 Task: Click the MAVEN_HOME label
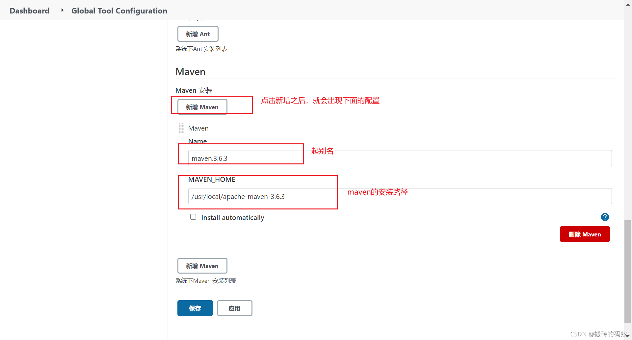pos(212,180)
